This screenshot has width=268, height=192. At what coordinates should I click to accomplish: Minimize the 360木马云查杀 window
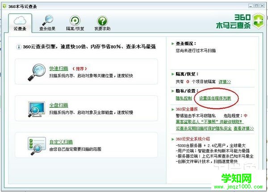(x=251, y=6)
